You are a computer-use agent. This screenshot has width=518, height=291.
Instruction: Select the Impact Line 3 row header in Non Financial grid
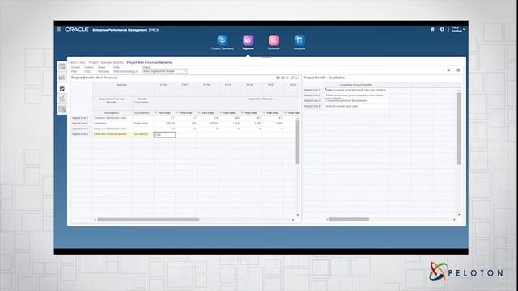coord(80,129)
